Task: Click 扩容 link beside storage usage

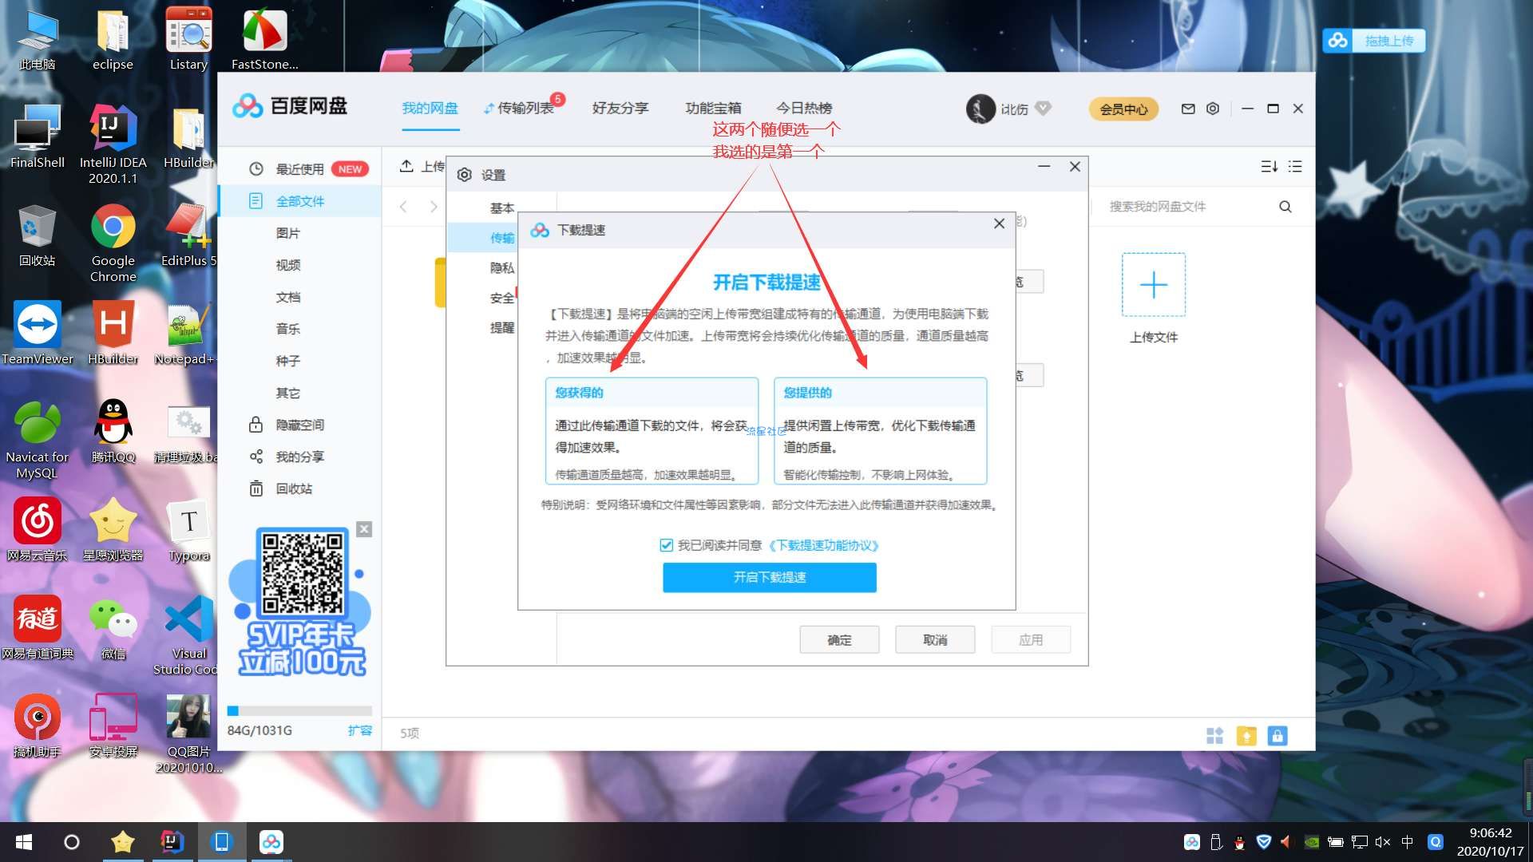Action: click(360, 730)
